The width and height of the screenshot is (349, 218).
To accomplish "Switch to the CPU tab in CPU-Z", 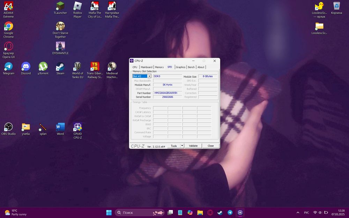I will coord(135,67).
